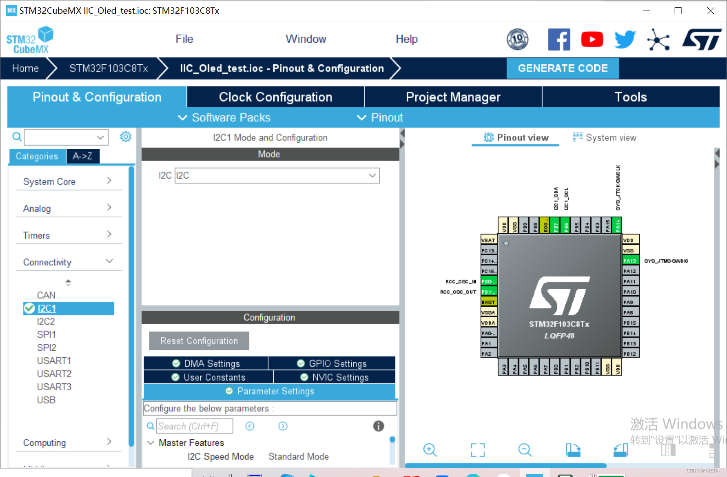This screenshot has width=727, height=477.
Task: Select the Pinout & Configuration tab
Action: 97,97
